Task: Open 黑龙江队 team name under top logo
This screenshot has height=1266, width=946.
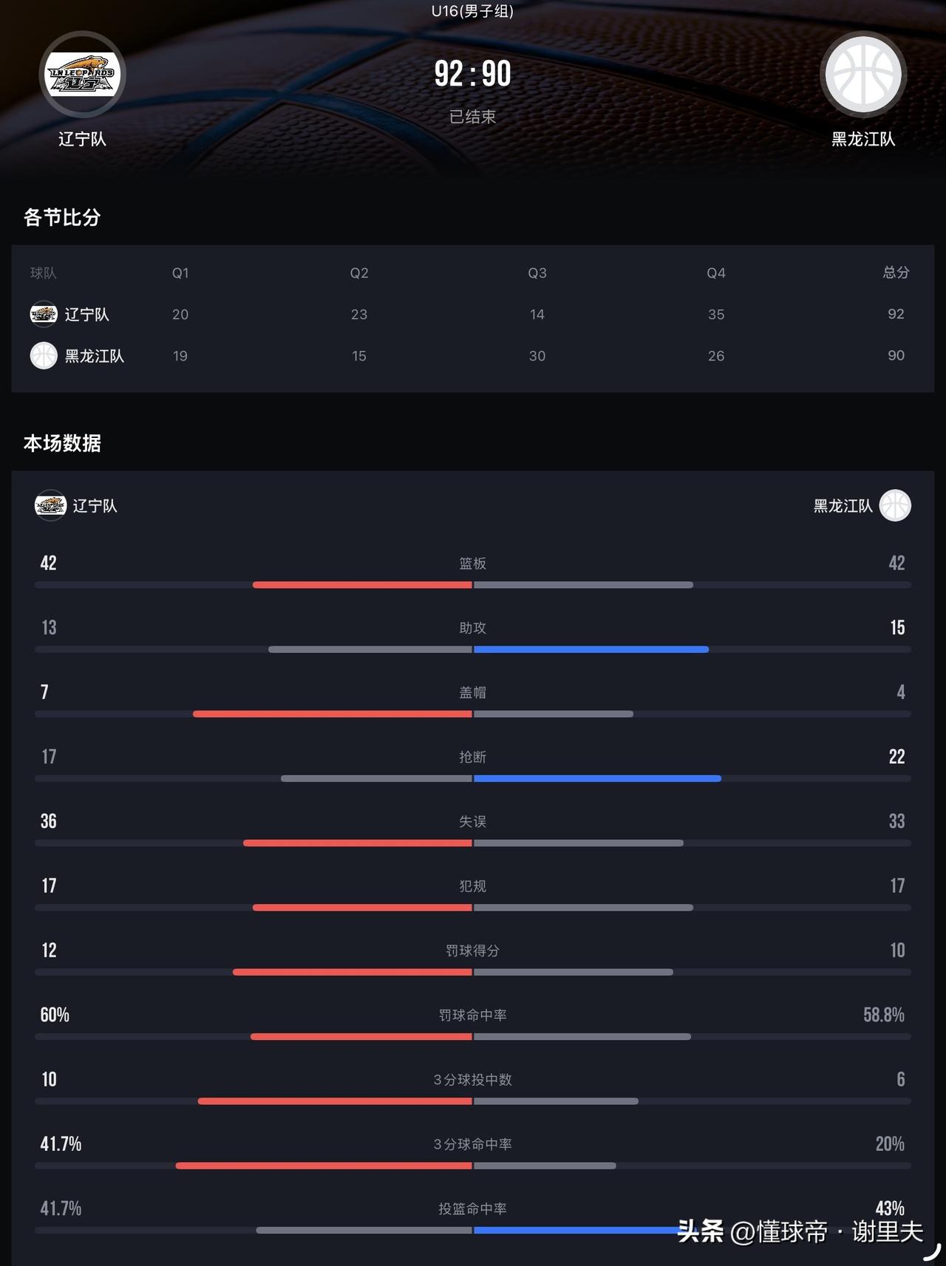Action: (863, 139)
